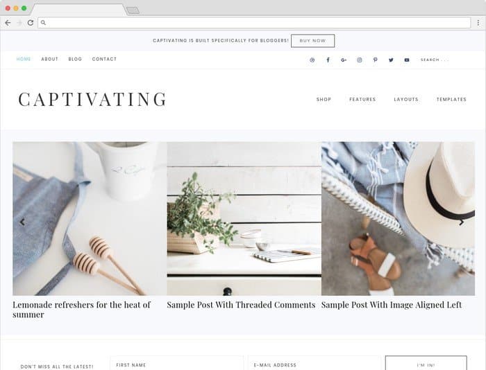This screenshot has height=370, width=486.
Task: Advance carousel with right arrow
Action: pos(461,222)
